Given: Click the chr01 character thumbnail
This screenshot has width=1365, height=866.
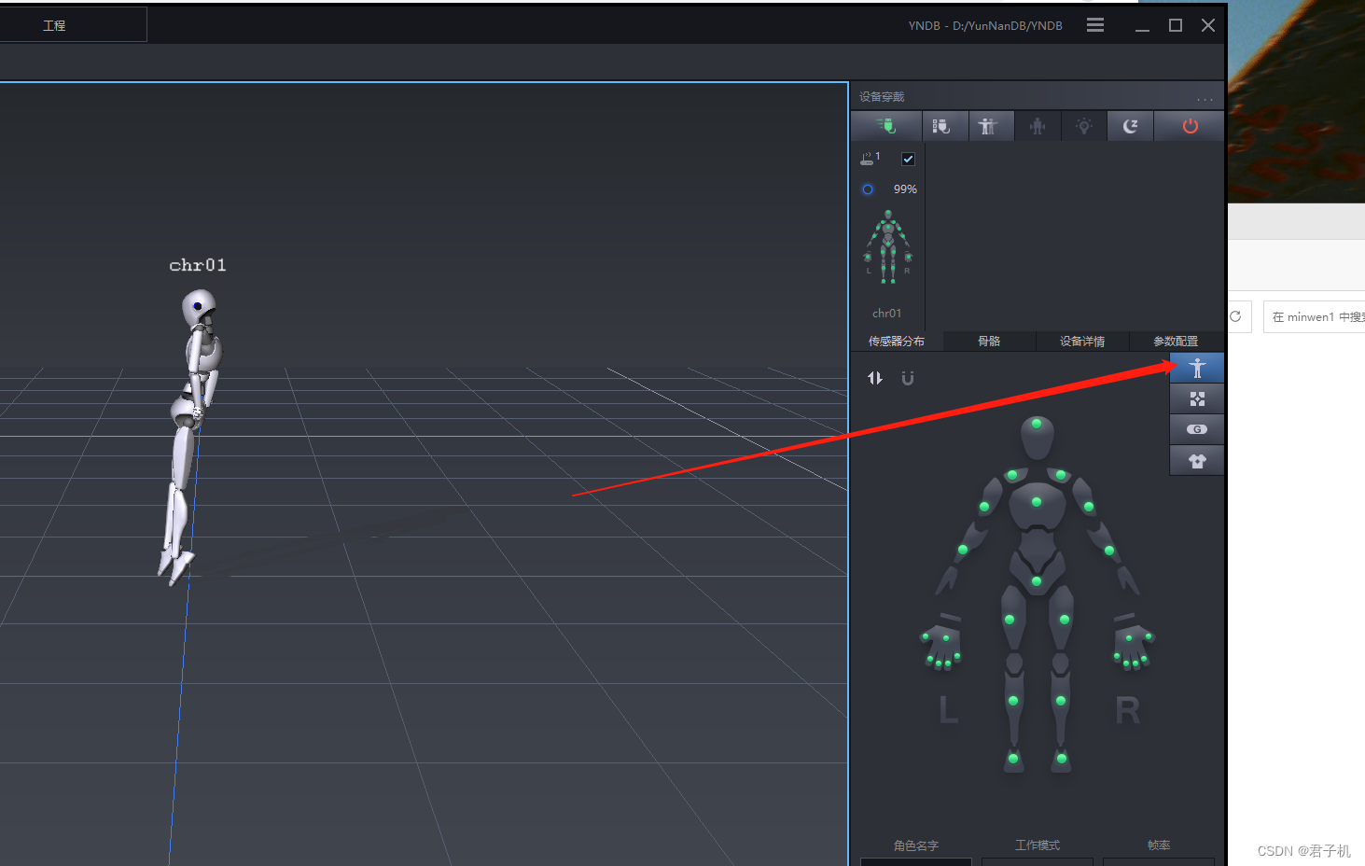Looking at the screenshot, I should (x=887, y=245).
